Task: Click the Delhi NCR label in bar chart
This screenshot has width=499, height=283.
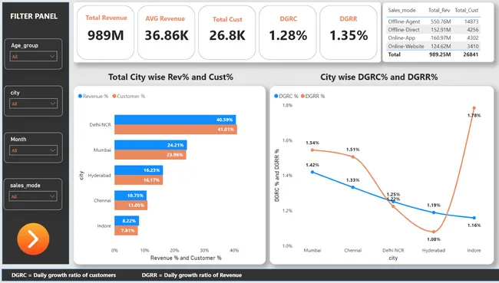Action: (x=101, y=125)
